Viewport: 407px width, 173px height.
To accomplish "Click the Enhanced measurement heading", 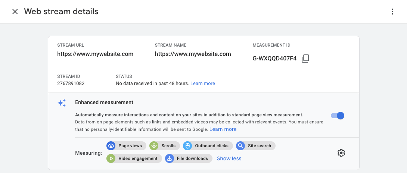I will coord(104,102).
